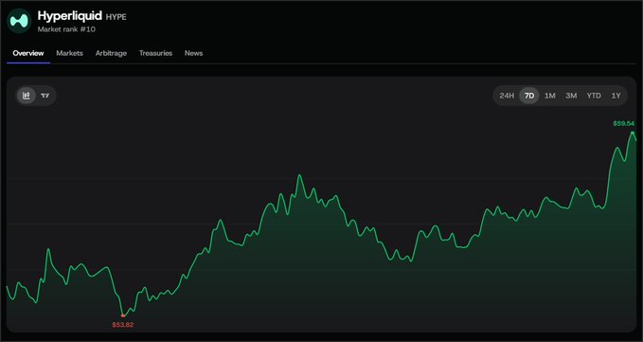Viewport: 643px width, 342px height.
Task: Switch to the Arbitrage tab
Action: tap(111, 53)
